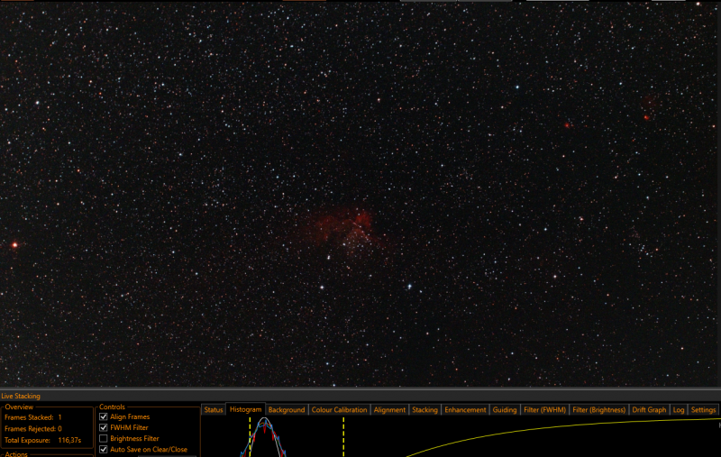Open the Guiding tab
Image resolution: width=721 pixels, height=457 pixels.
point(505,409)
